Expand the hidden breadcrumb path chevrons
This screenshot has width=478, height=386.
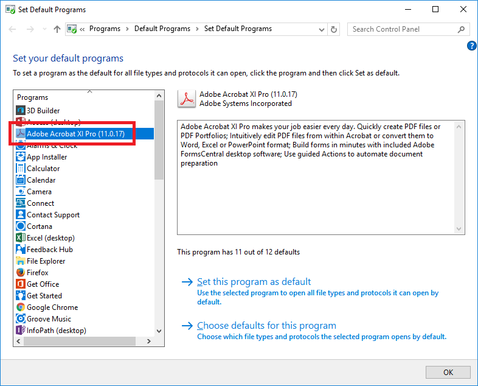[x=82, y=29]
